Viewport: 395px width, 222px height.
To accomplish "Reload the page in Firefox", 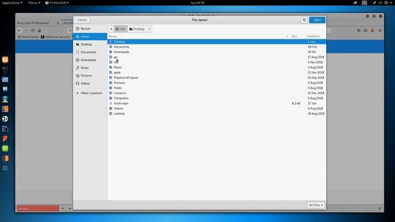I will pyautogui.click(x=33, y=30).
